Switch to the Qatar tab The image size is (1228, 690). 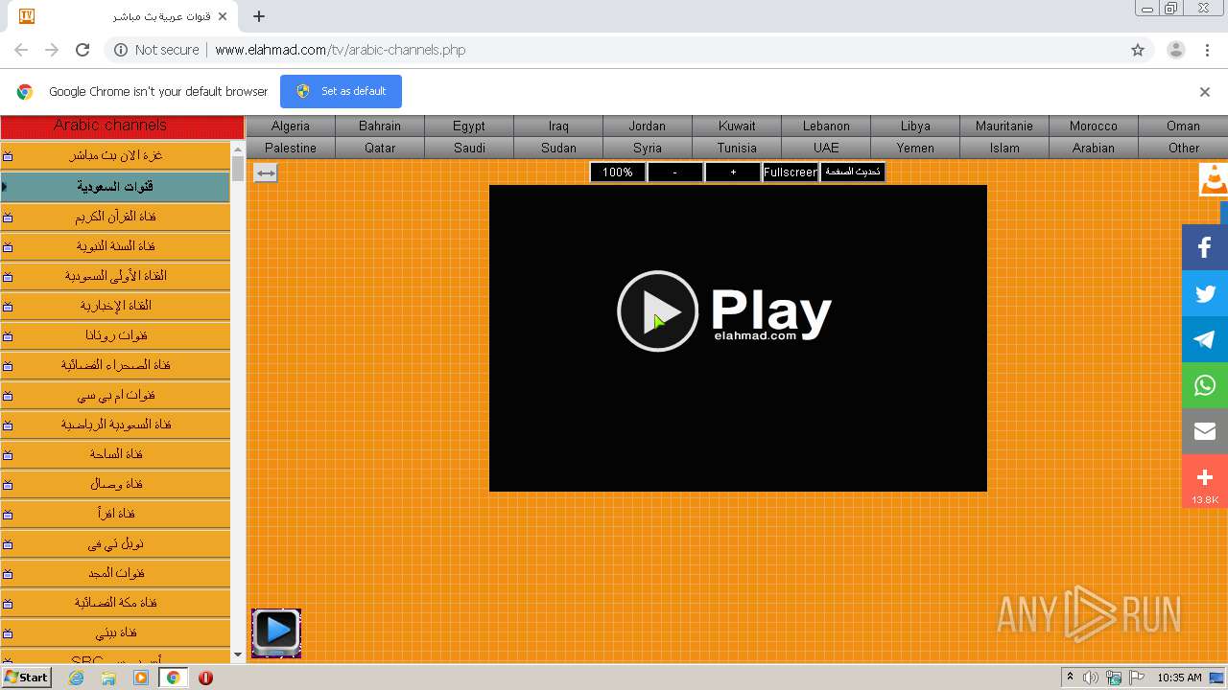(x=380, y=148)
